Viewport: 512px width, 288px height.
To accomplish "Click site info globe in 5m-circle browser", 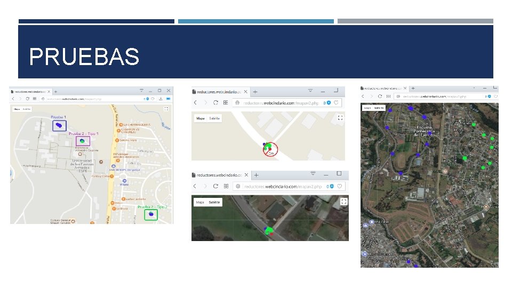I will 237,102.
